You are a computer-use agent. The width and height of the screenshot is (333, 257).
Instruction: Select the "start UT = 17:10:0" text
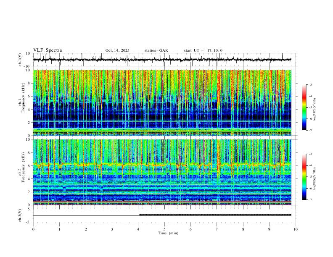coord(203,50)
